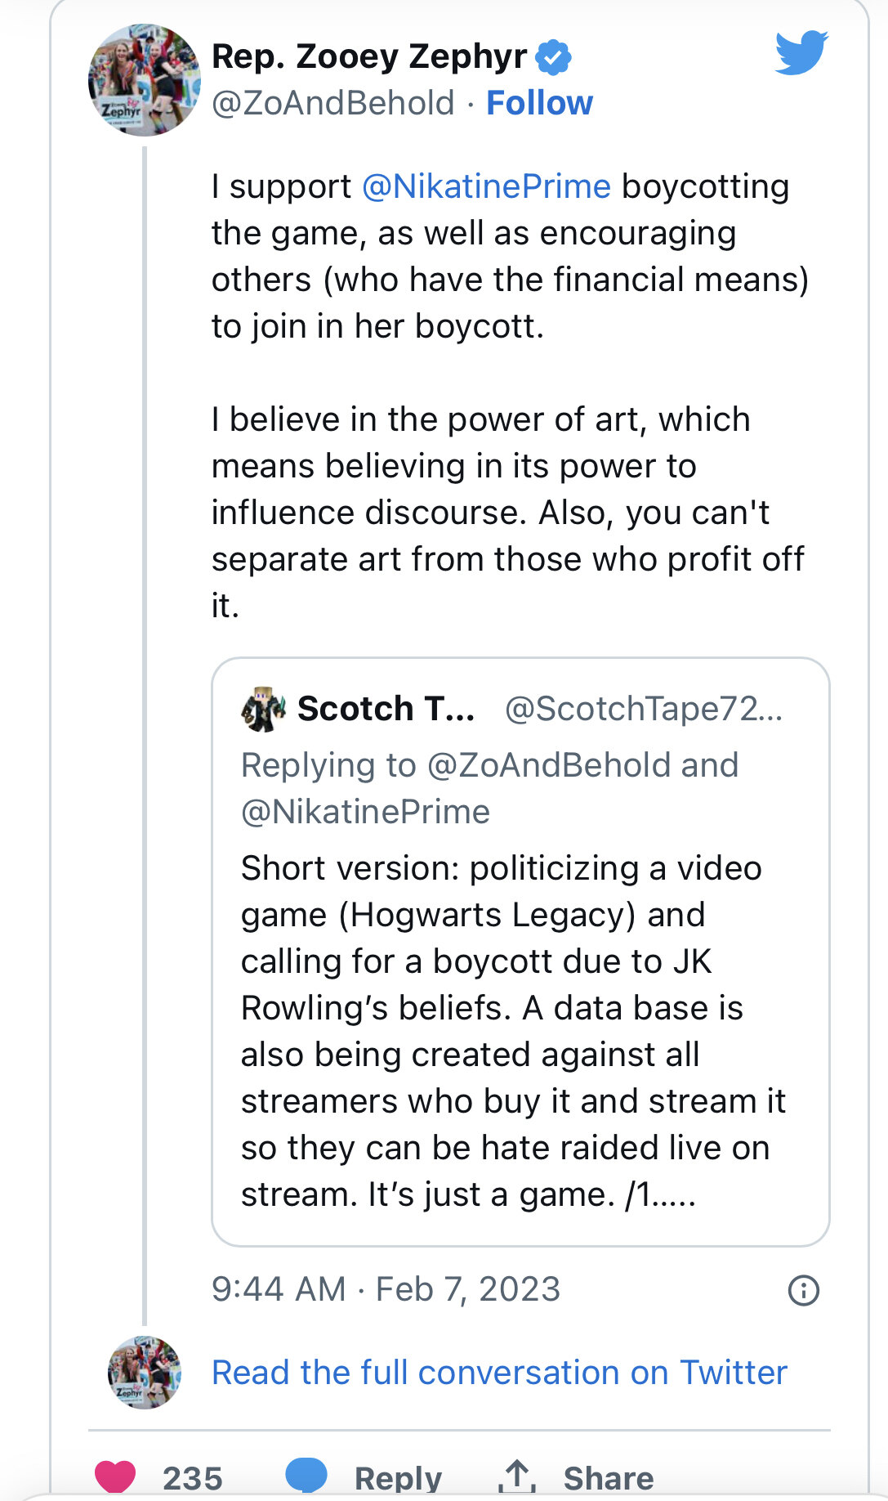Click the 235 likes count
This screenshot has width=888, height=1501.
point(193,1478)
